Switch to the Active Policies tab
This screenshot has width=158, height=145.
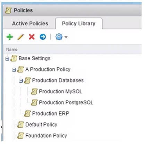coord(30,24)
